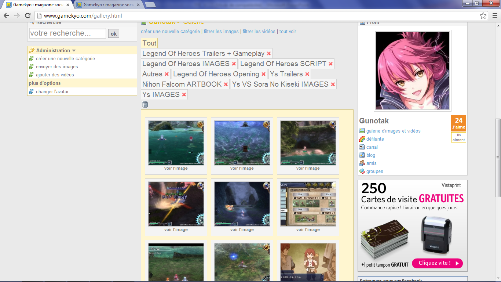This screenshot has width=501, height=282.
Task: Select the Legend Of Heroes IMAGES tab
Action: [x=186, y=64]
